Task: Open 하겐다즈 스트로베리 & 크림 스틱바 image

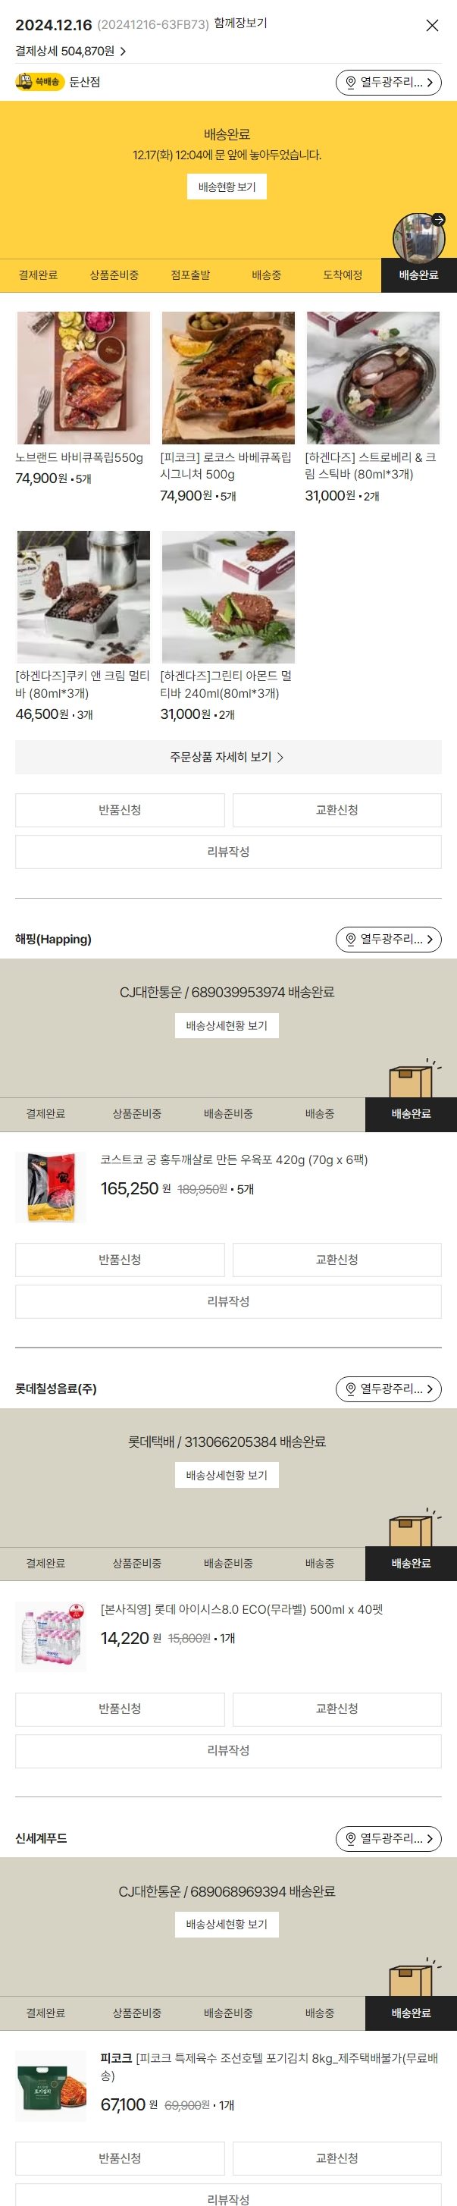Action: pos(373,378)
